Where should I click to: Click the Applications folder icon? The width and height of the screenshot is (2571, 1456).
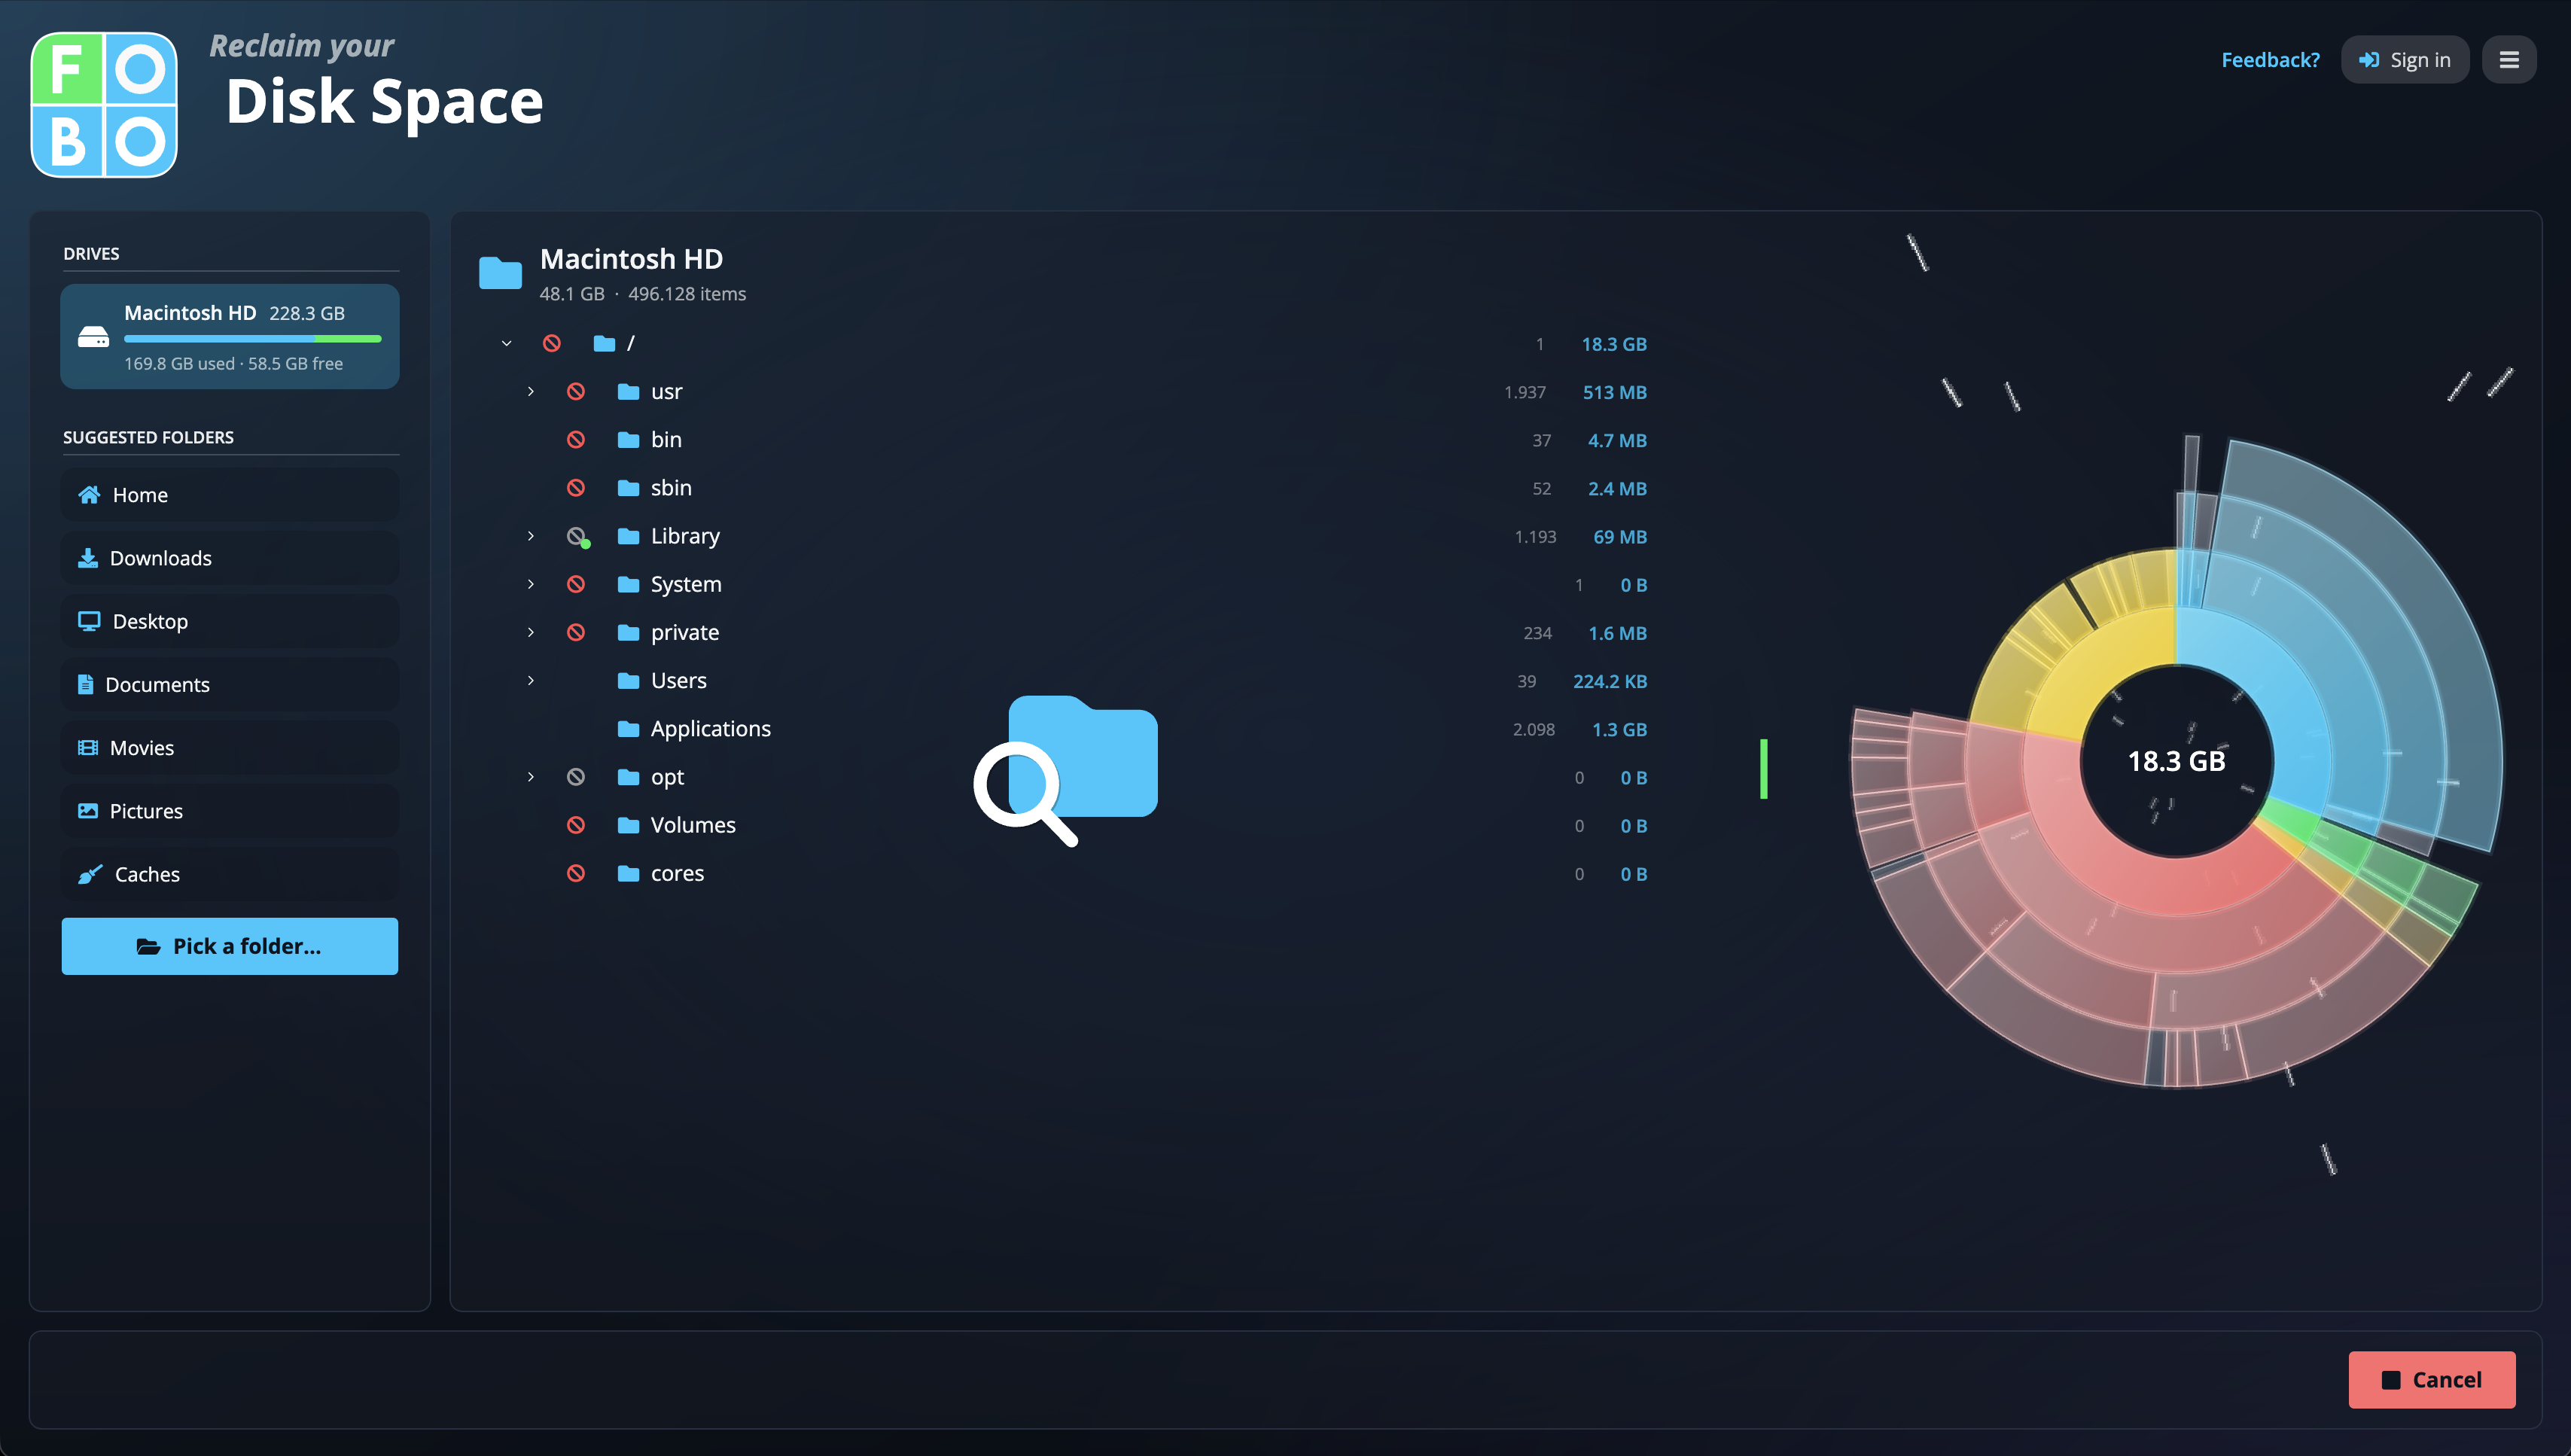pyautogui.click(x=628, y=729)
